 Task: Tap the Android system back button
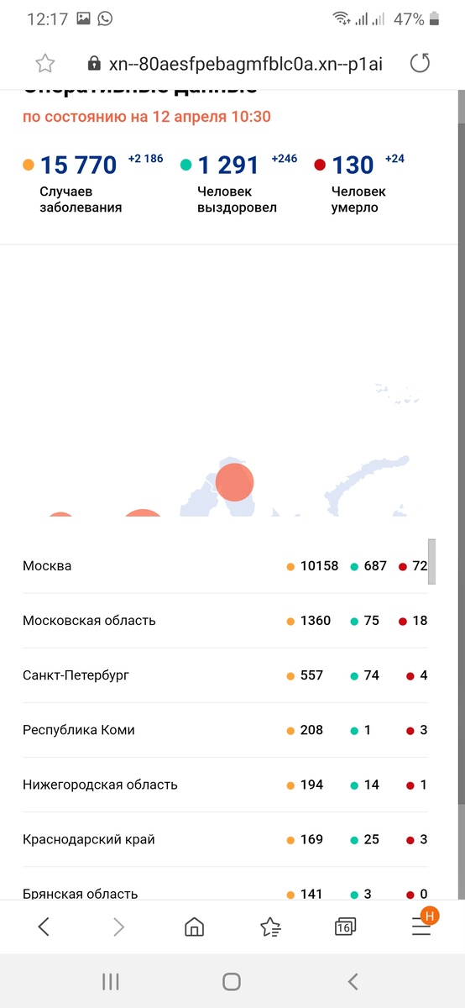[x=353, y=981]
